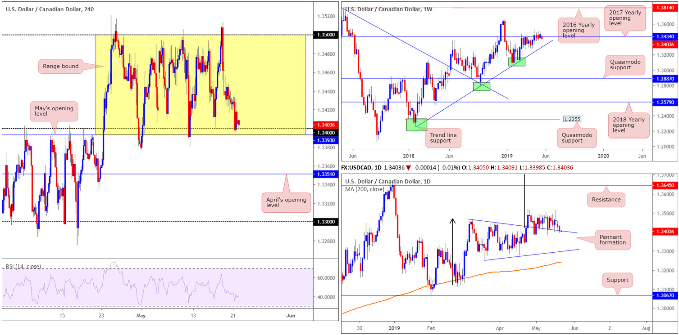Viewport: 679px width, 335px height.
Task: Click the blue 1.34340 price label
Action: tap(665, 36)
